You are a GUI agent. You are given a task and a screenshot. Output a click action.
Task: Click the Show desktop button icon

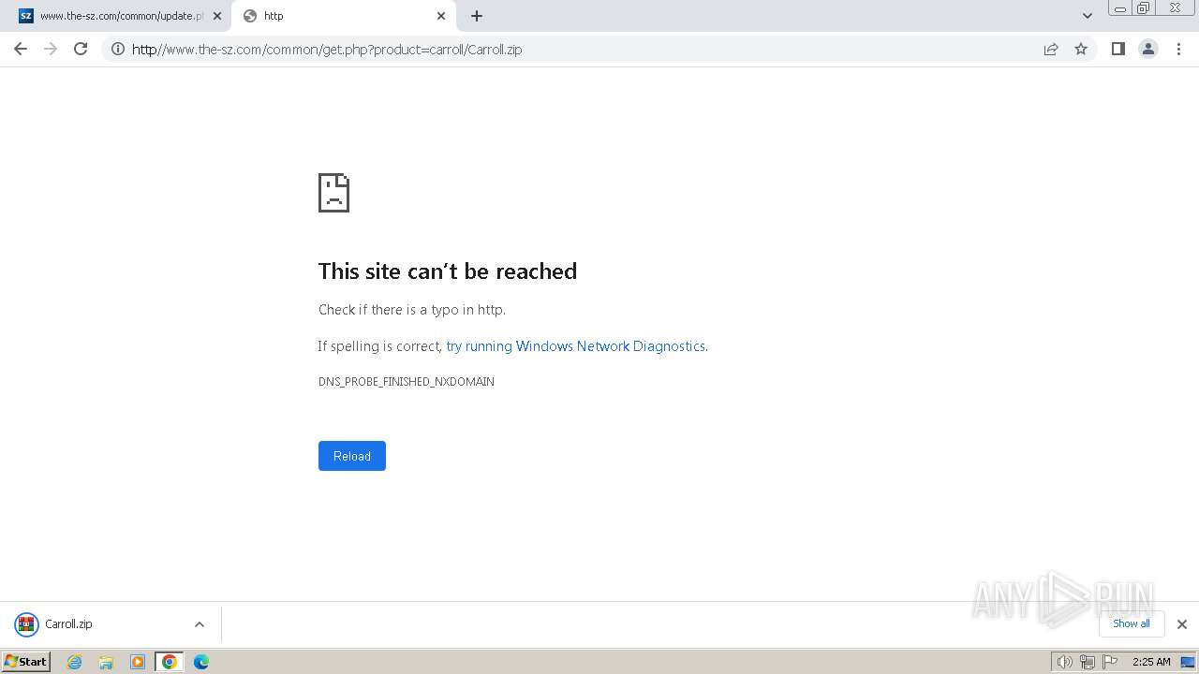click(x=1188, y=662)
